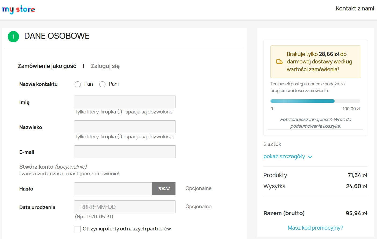Click the Nazwisko input field
The image size is (377, 239).
point(125,127)
